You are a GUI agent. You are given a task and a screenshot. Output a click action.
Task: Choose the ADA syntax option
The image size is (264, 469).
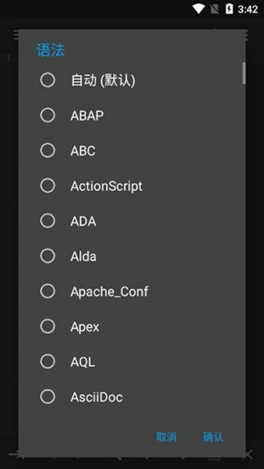point(48,221)
